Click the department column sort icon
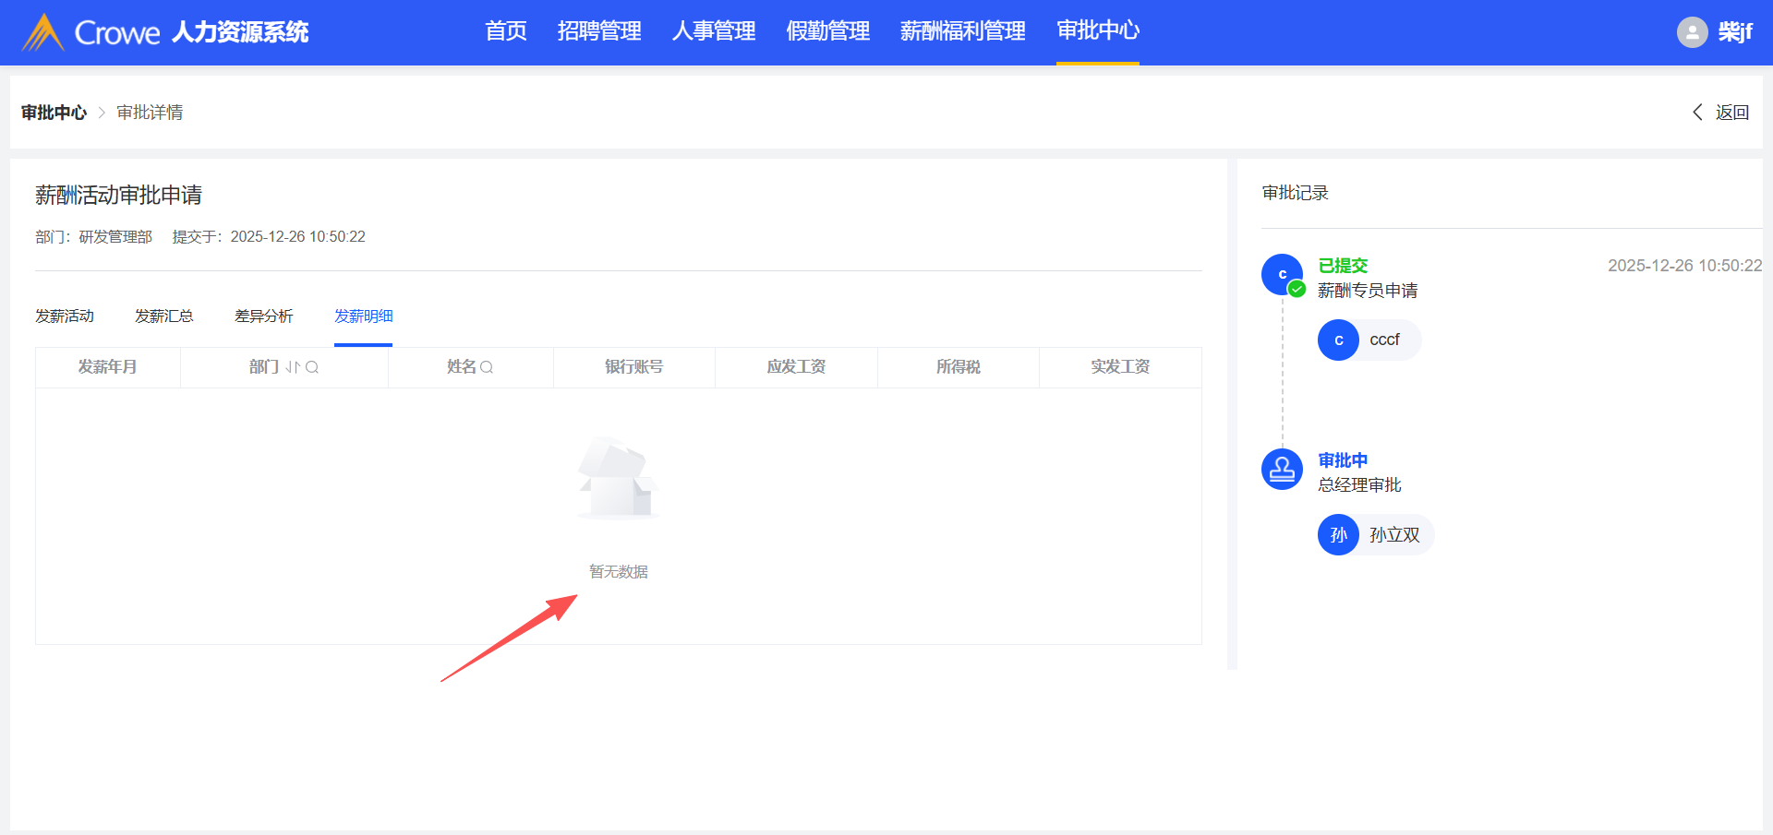This screenshot has width=1773, height=835. [x=293, y=367]
